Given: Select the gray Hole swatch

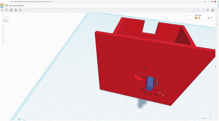Looking at the screenshot, I should click(x=199, y=18).
